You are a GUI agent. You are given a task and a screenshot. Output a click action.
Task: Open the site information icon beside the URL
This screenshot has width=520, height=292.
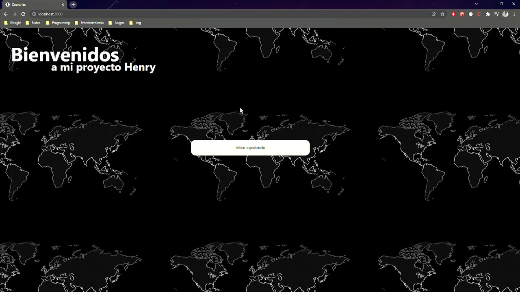click(x=34, y=14)
